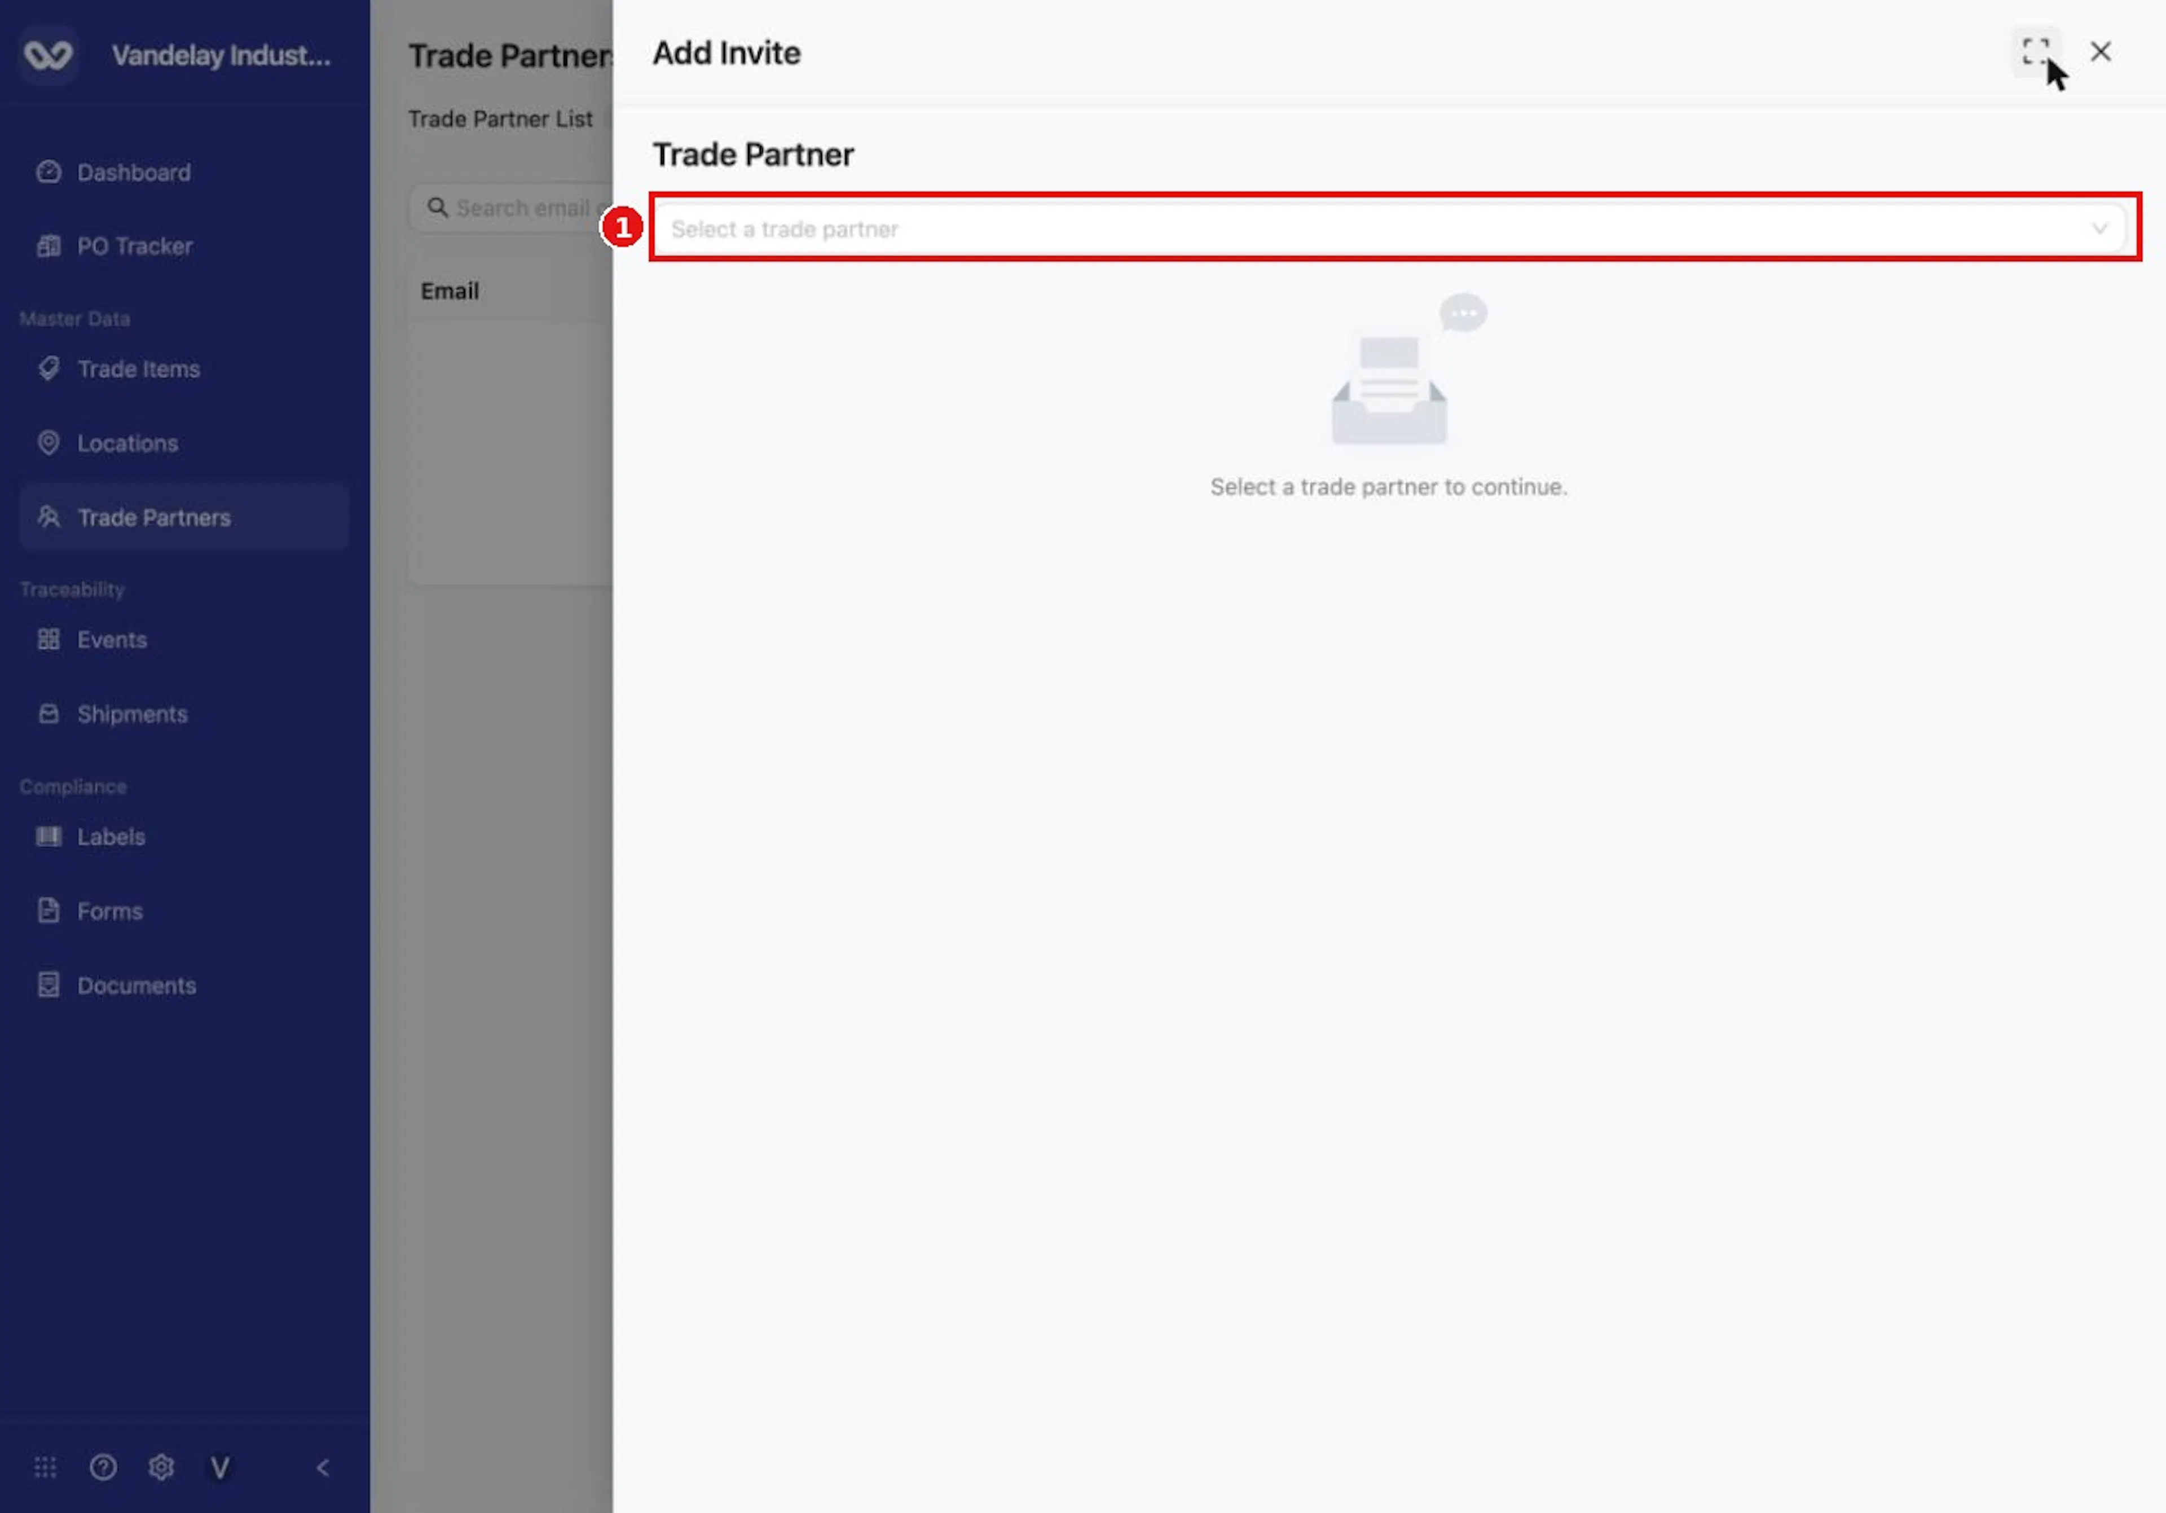Click the Vandelay Industries logo

pos(48,55)
